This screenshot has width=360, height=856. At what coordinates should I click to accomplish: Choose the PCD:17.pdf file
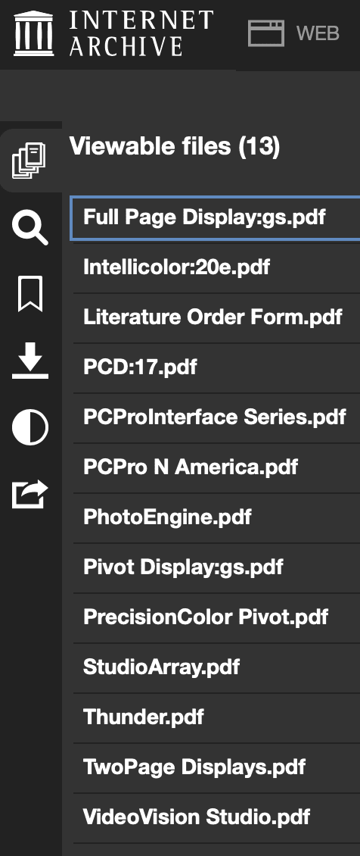pos(216,367)
